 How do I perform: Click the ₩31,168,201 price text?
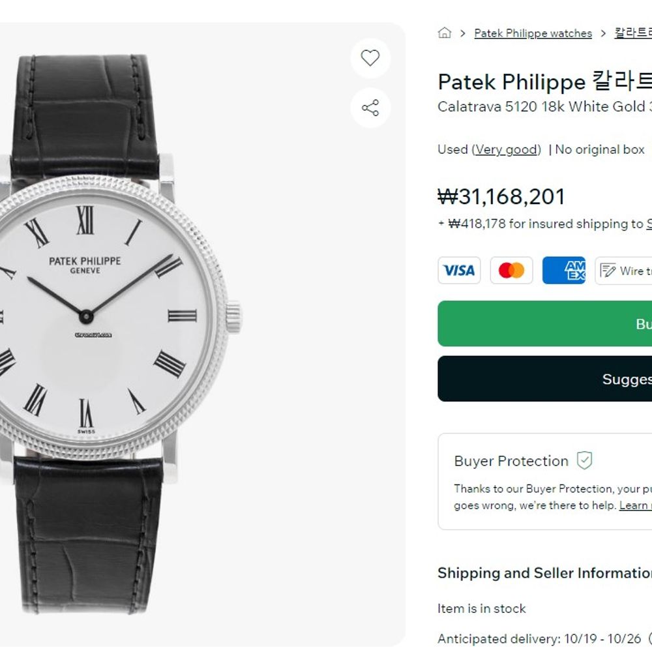[x=501, y=196]
